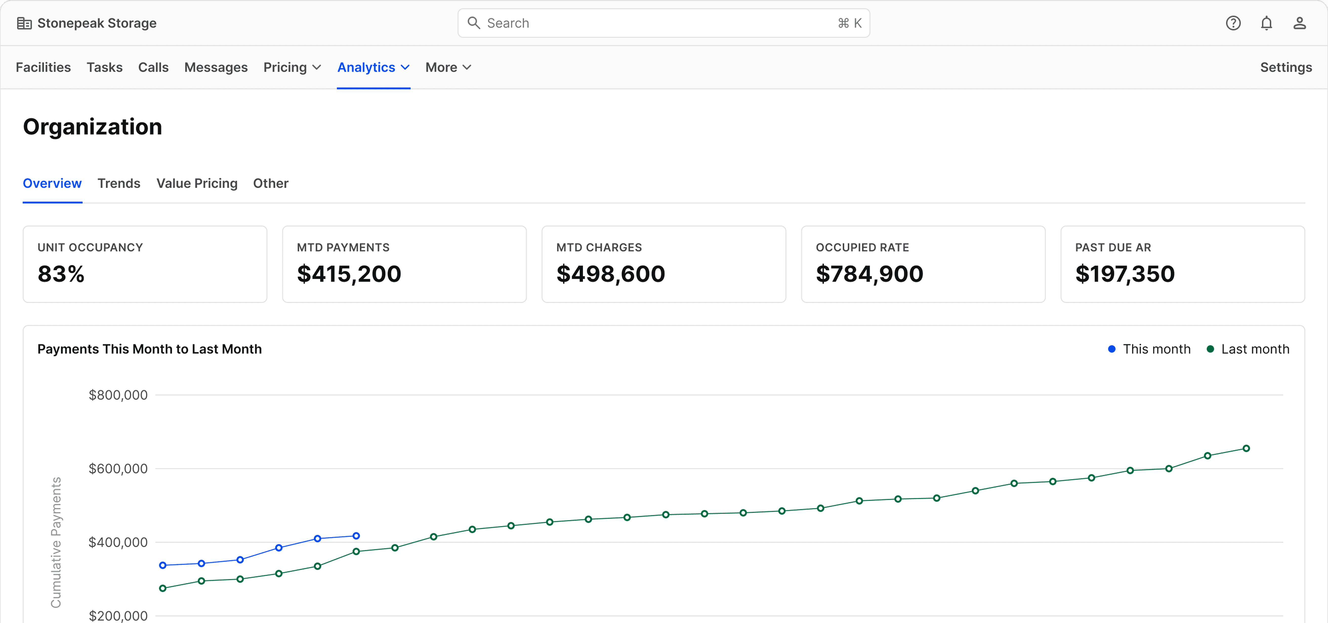This screenshot has height=623, width=1328.
Task: Open the Other tab
Action: click(x=270, y=184)
